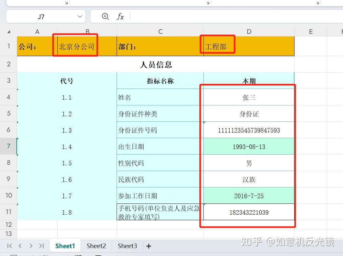Viewport: 343px width, 256px height.
Task: Click cell containing 公司:
Action: point(37,46)
